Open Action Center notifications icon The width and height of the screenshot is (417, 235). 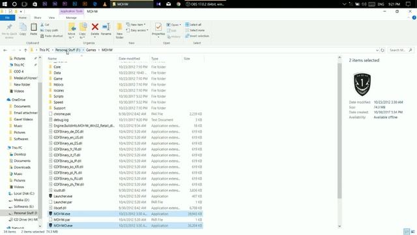[x=409, y=4]
